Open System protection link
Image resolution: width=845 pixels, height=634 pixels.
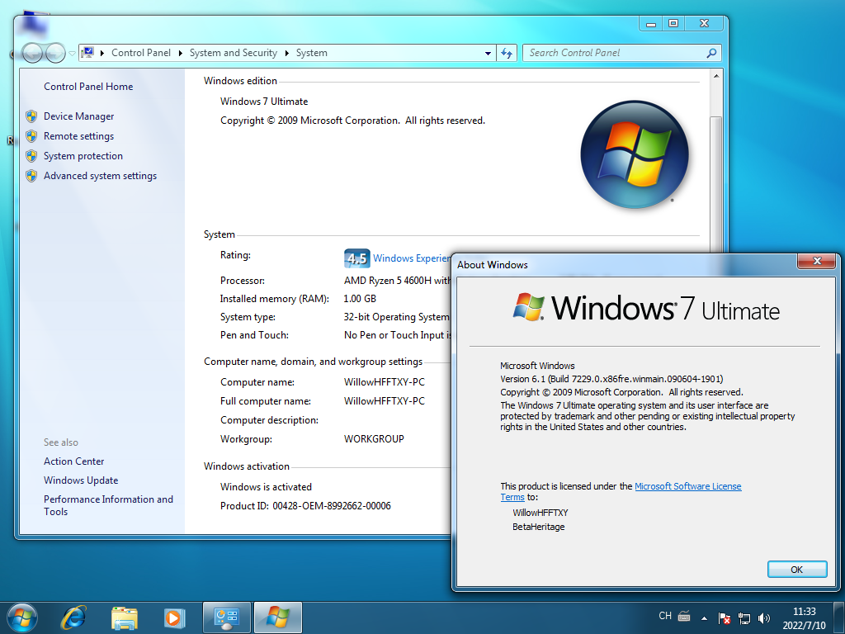(x=83, y=156)
